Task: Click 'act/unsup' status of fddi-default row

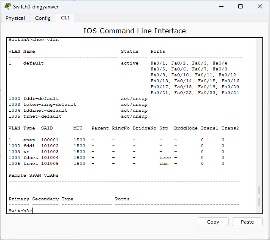Action: tap(134, 99)
